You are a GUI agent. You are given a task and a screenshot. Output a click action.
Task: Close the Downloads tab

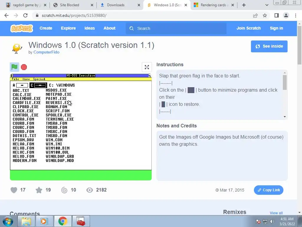click(139, 5)
